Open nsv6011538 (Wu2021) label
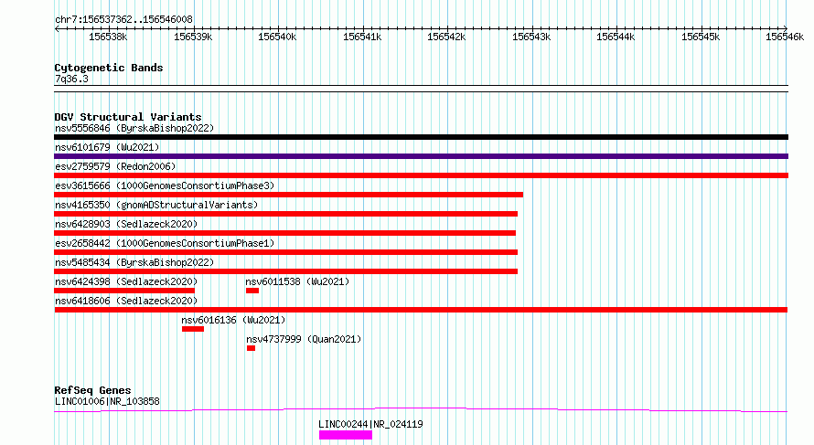This screenshot has width=814, height=445. 297,281
